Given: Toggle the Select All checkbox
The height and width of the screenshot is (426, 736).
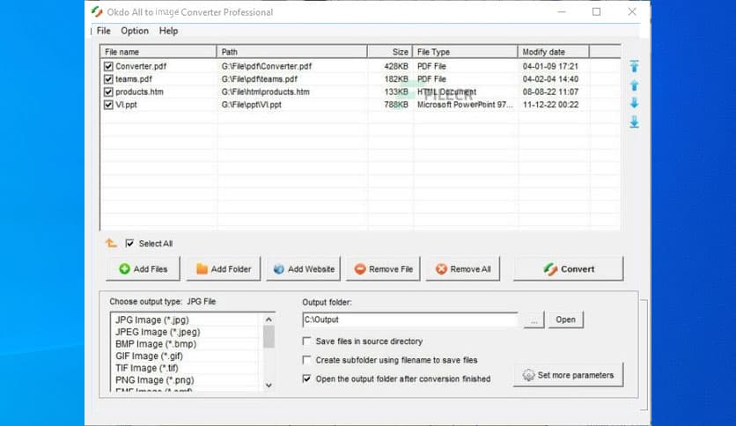Looking at the screenshot, I should click(x=129, y=243).
